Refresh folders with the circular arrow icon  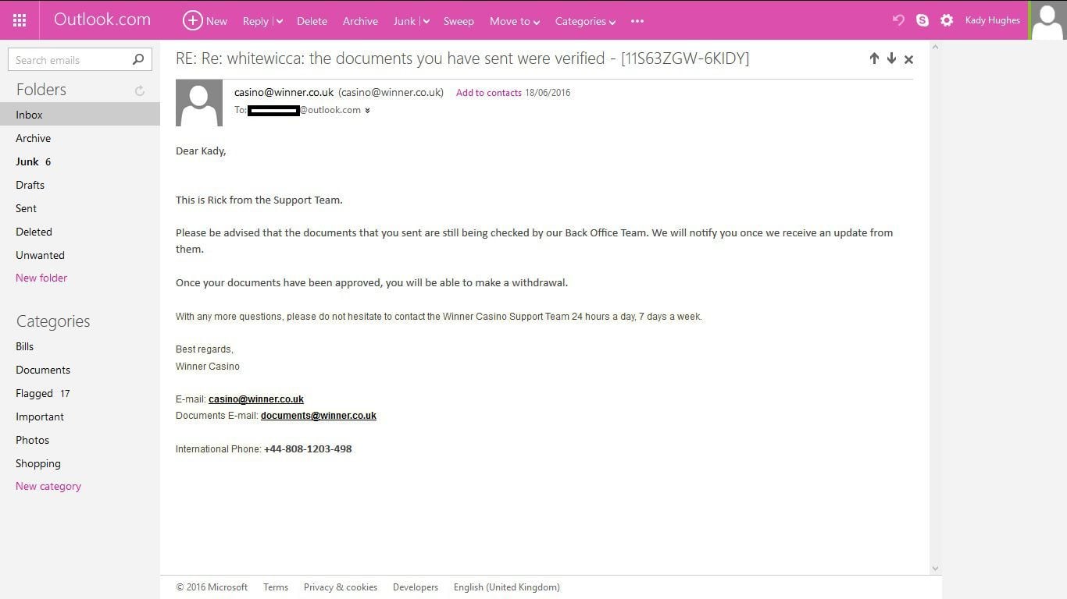click(x=140, y=90)
